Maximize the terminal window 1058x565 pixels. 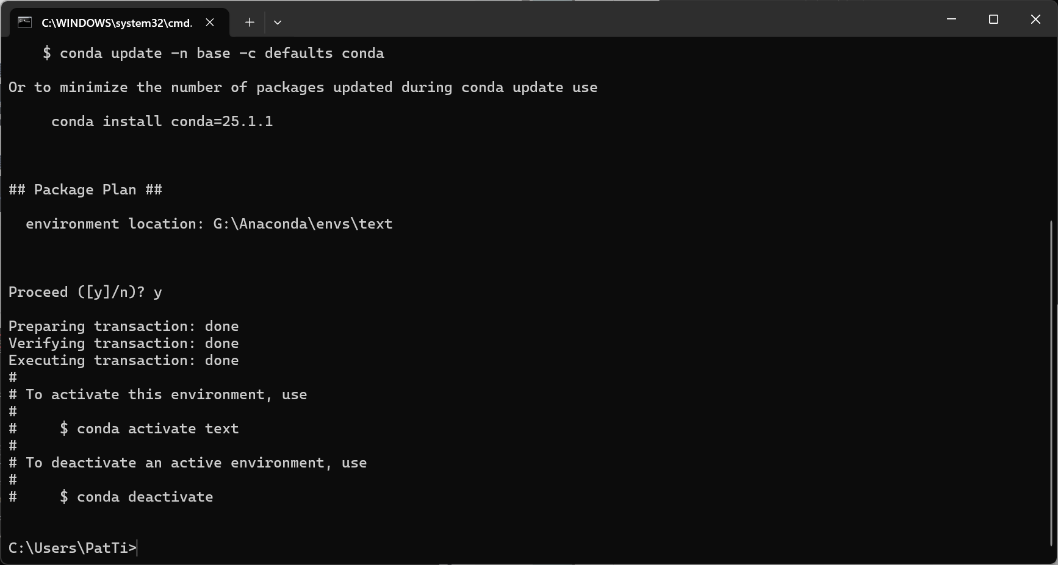(993, 20)
